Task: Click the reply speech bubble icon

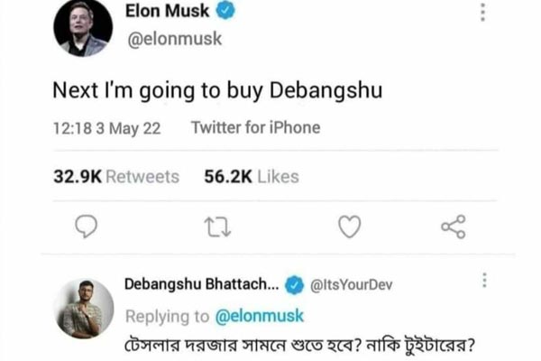Action: click(86, 226)
